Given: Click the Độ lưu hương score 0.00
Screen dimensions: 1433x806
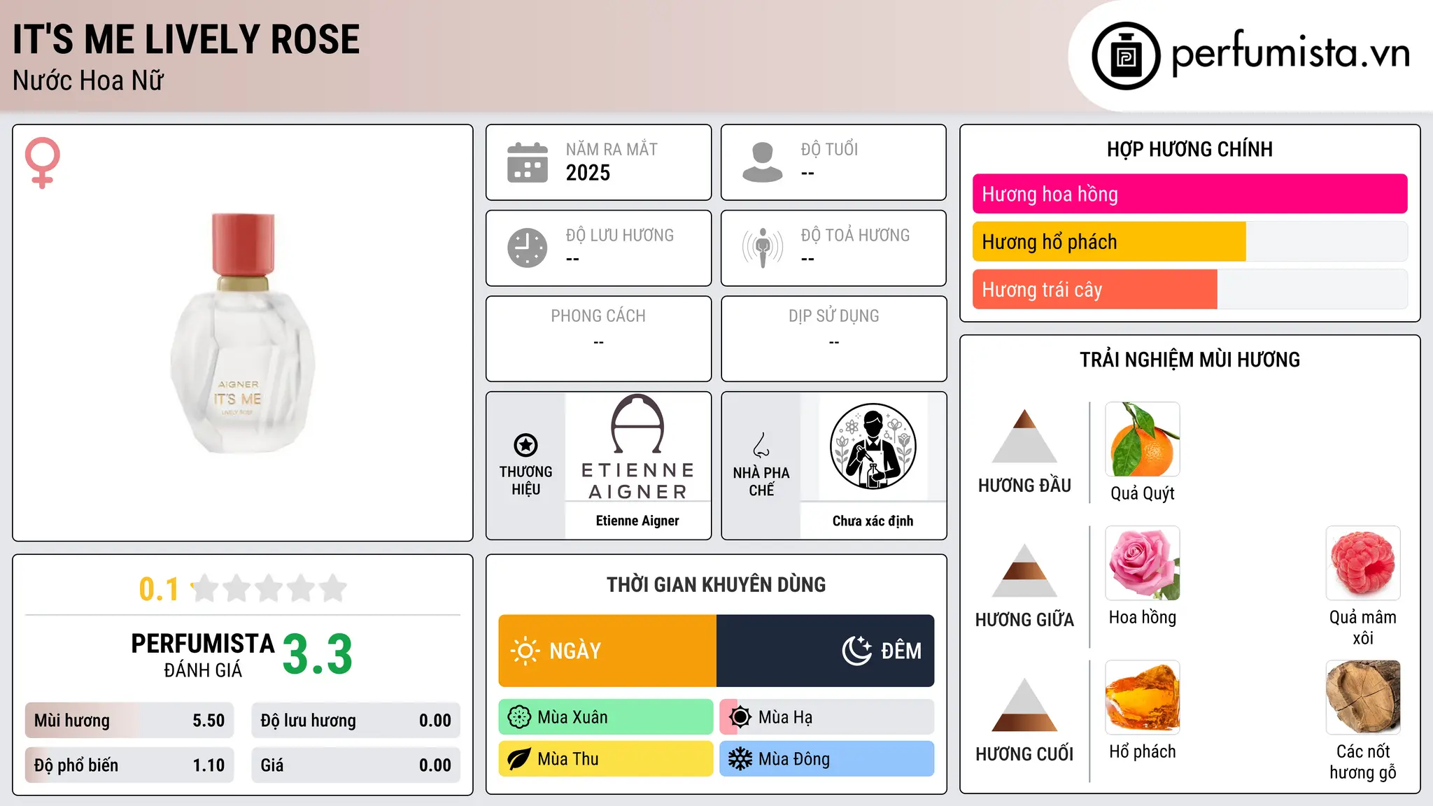Looking at the screenshot, I should (x=435, y=721).
